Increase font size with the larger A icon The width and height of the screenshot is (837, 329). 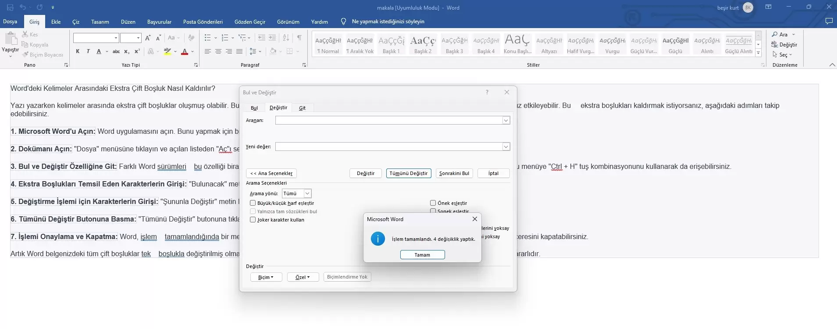pyautogui.click(x=148, y=38)
